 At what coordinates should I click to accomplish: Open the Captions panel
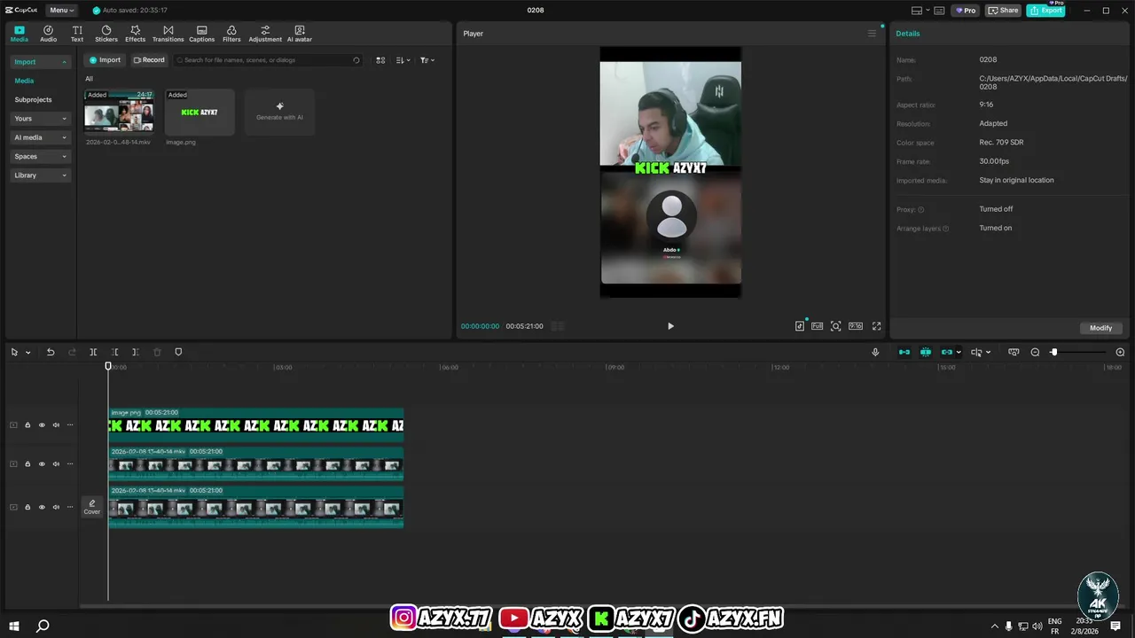pyautogui.click(x=201, y=34)
